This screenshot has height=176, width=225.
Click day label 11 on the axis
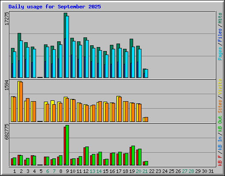[79, 171]
